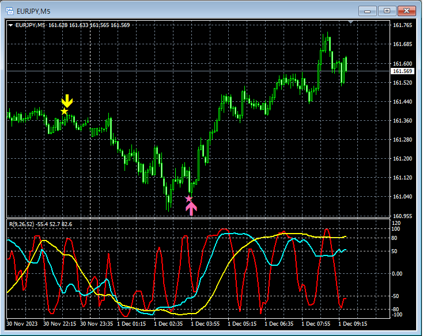Screen dimensions: 423x336
Task: Click the pink up arrow buy signal
Action: point(191,209)
